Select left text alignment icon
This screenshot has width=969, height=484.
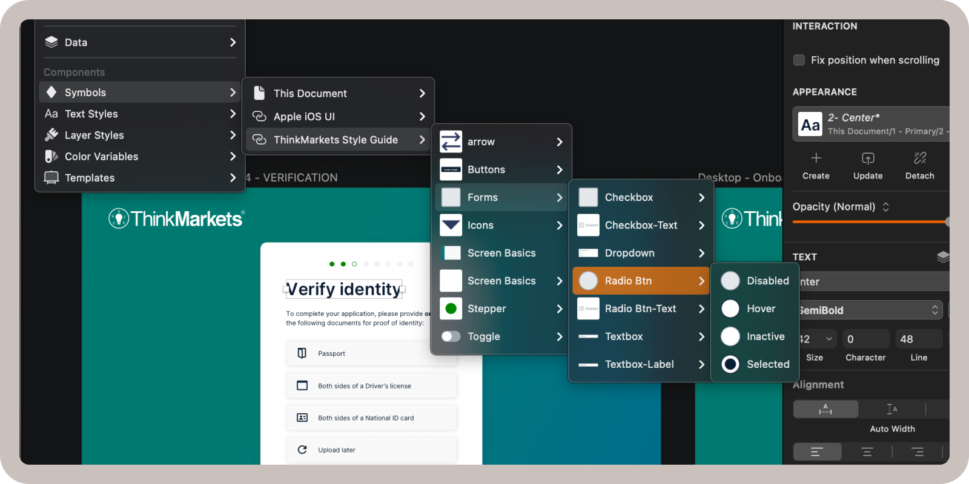click(x=817, y=452)
